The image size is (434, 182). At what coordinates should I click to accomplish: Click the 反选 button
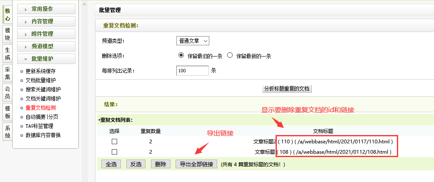(136, 164)
